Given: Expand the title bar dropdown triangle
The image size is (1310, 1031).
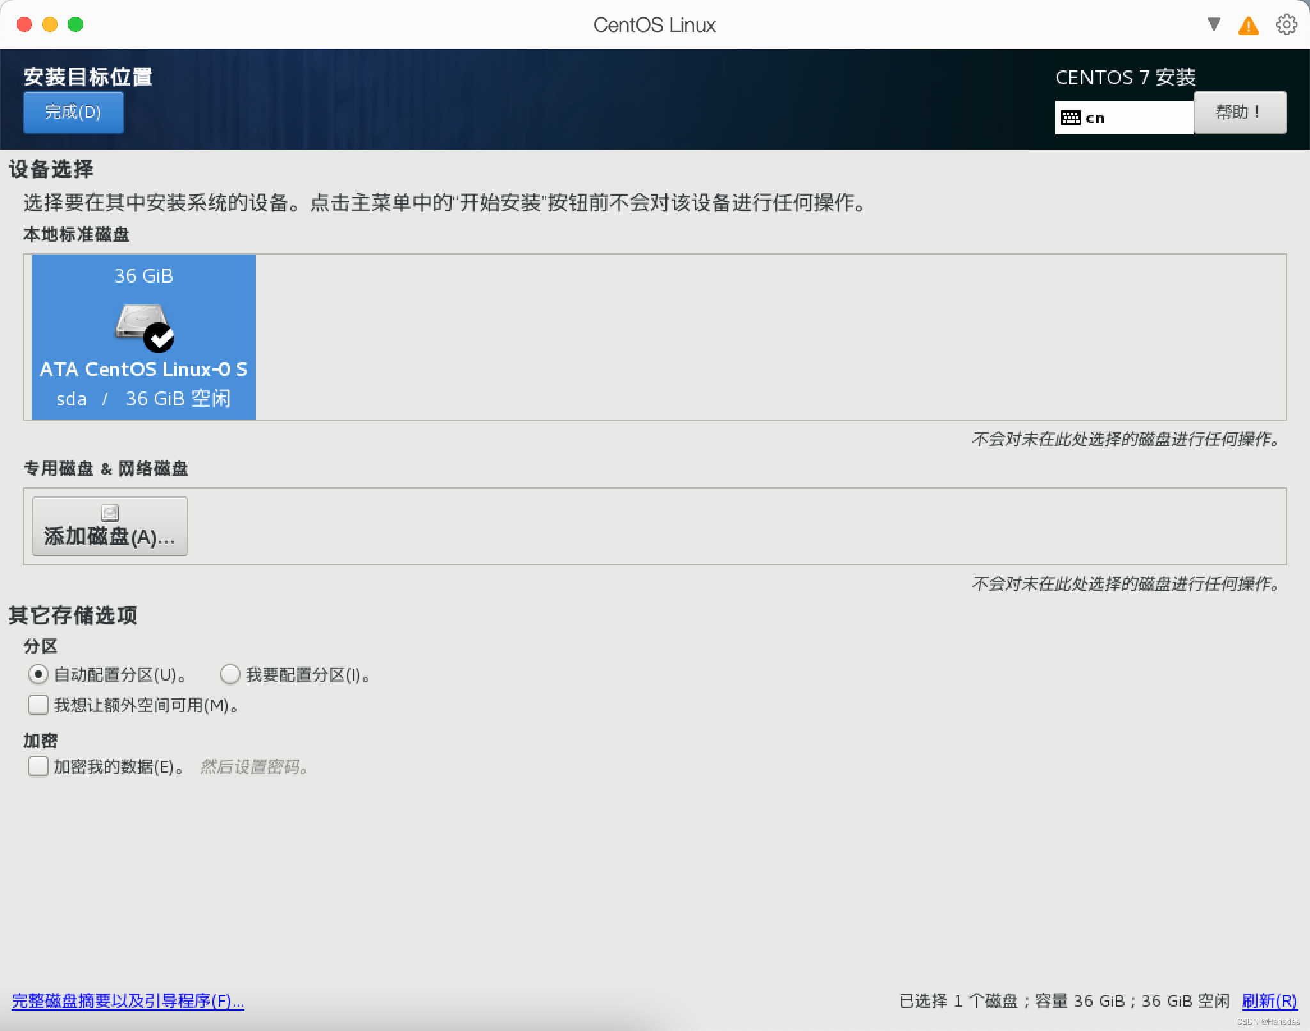Looking at the screenshot, I should coord(1213,24).
